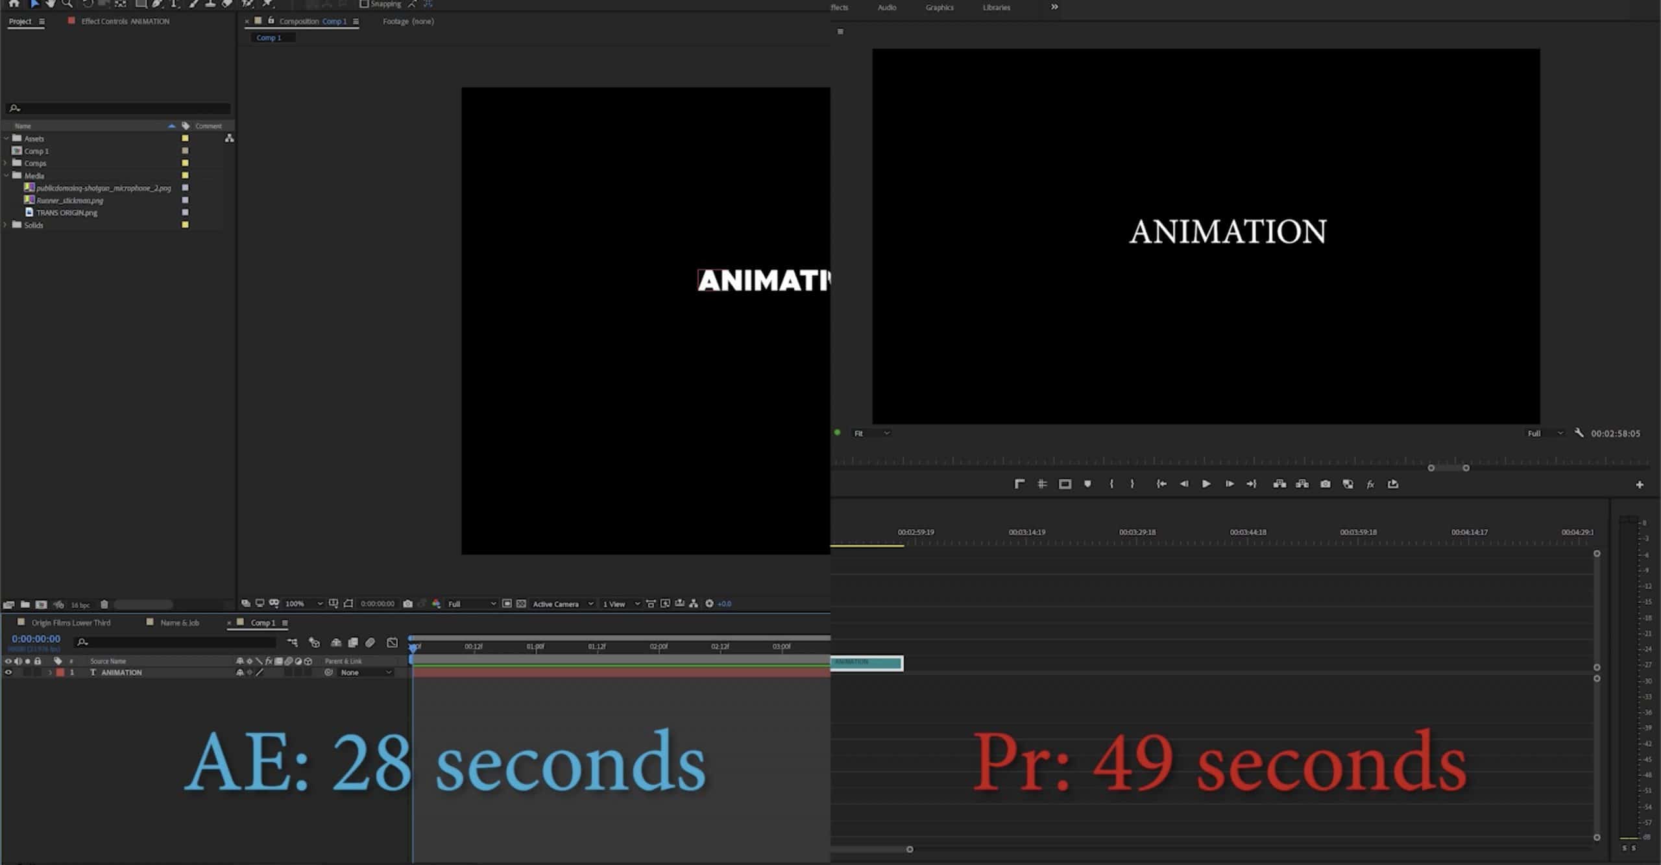Select the Clone Stamp tool in After Effects
Viewport: 1661px width, 865px height.
pyautogui.click(x=210, y=3)
